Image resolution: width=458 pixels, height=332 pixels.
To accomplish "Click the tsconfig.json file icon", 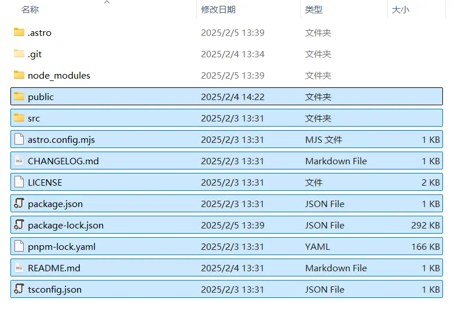I will click(x=19, y=289).
